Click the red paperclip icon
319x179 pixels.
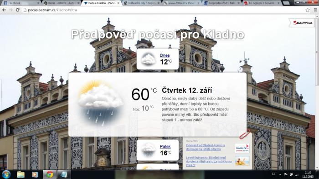point(245,134)
